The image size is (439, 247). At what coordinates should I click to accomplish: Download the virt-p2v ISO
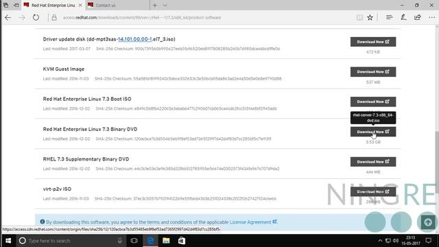(373, 191)
